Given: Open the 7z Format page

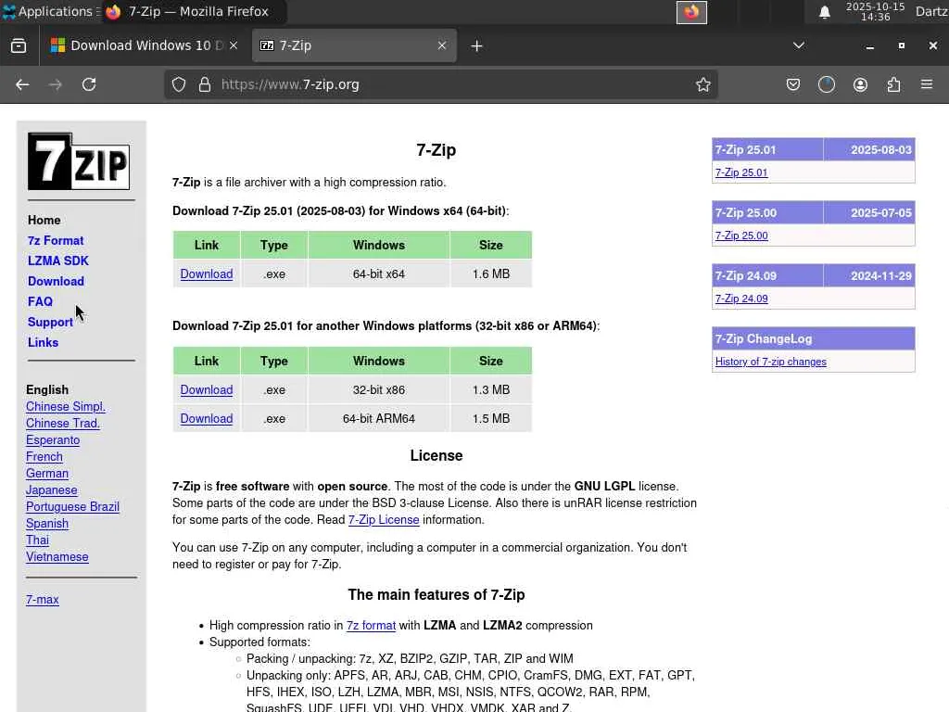Looking at the screenshot, I should coord(56,240).
